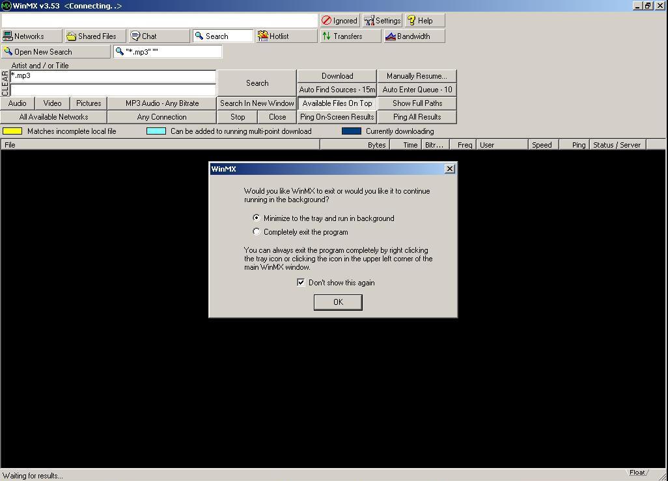This screenshot has width=668, height=481.
Task: Open Auto Find Sources - 15m dropdown
Action: pos(337,90)
